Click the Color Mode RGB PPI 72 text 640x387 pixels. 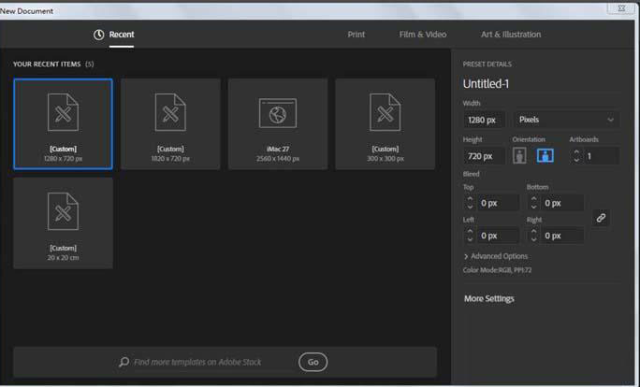[x=497, y=270]
